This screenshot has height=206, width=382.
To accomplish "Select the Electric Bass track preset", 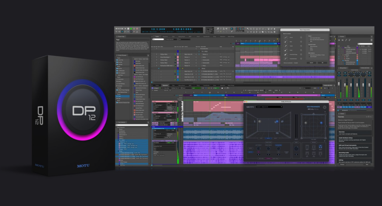I will click(139, 65).
